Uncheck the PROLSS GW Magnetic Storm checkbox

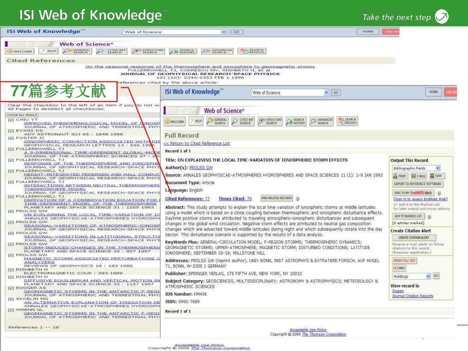(11, 255)
